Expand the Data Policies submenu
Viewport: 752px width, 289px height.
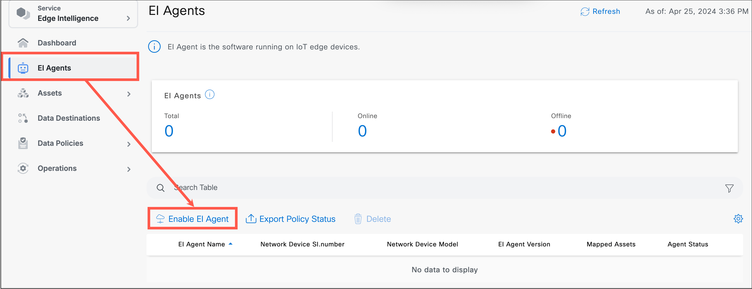[x=129, y=144]
